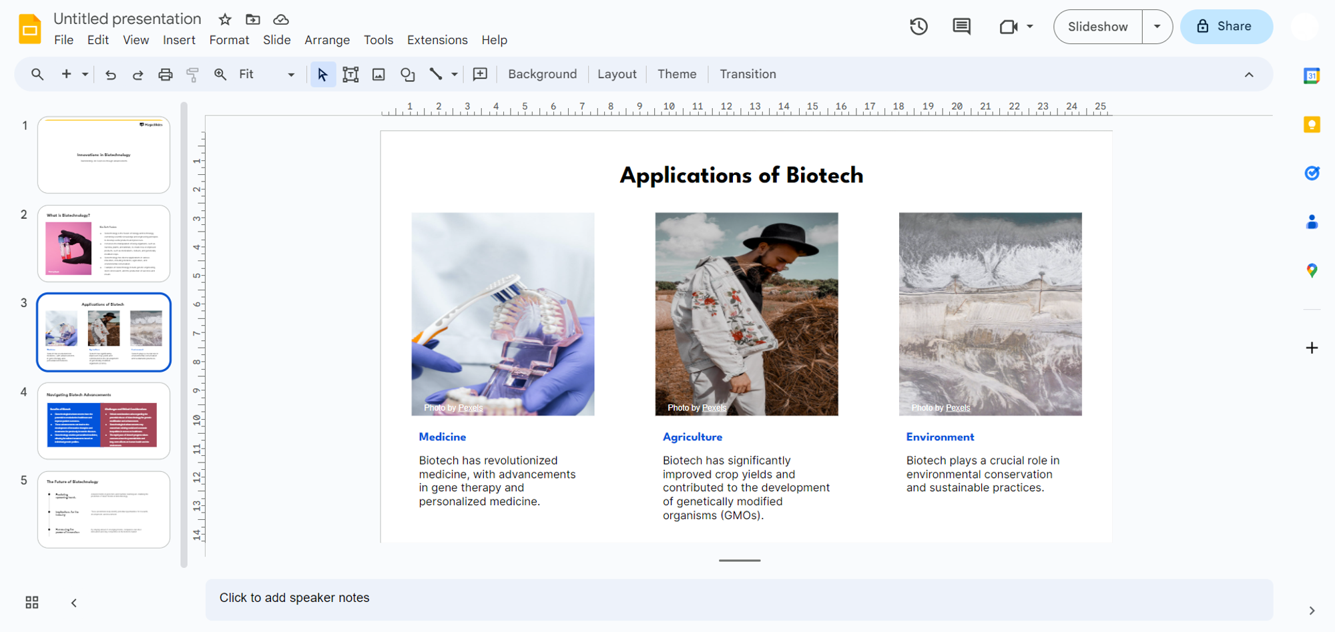
Task: Choose the select arrow cursor tool
Action: click(x=322, y=74)
